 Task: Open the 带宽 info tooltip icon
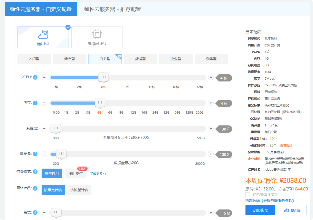click(35, 213)
